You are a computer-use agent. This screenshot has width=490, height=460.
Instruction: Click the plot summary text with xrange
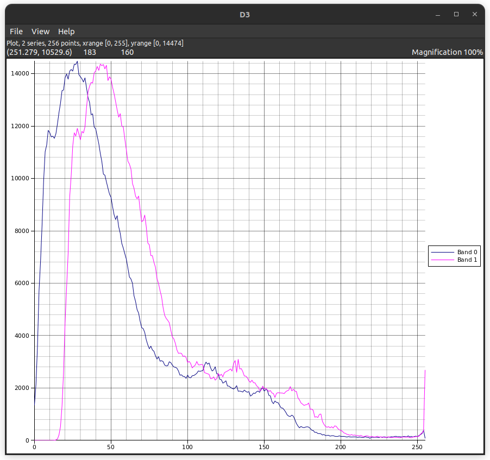[x=95, y=43]
